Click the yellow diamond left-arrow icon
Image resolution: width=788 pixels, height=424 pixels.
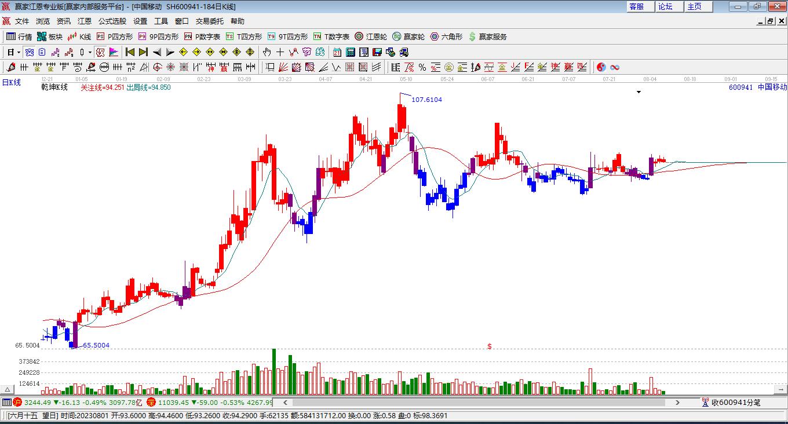(183, 52)
